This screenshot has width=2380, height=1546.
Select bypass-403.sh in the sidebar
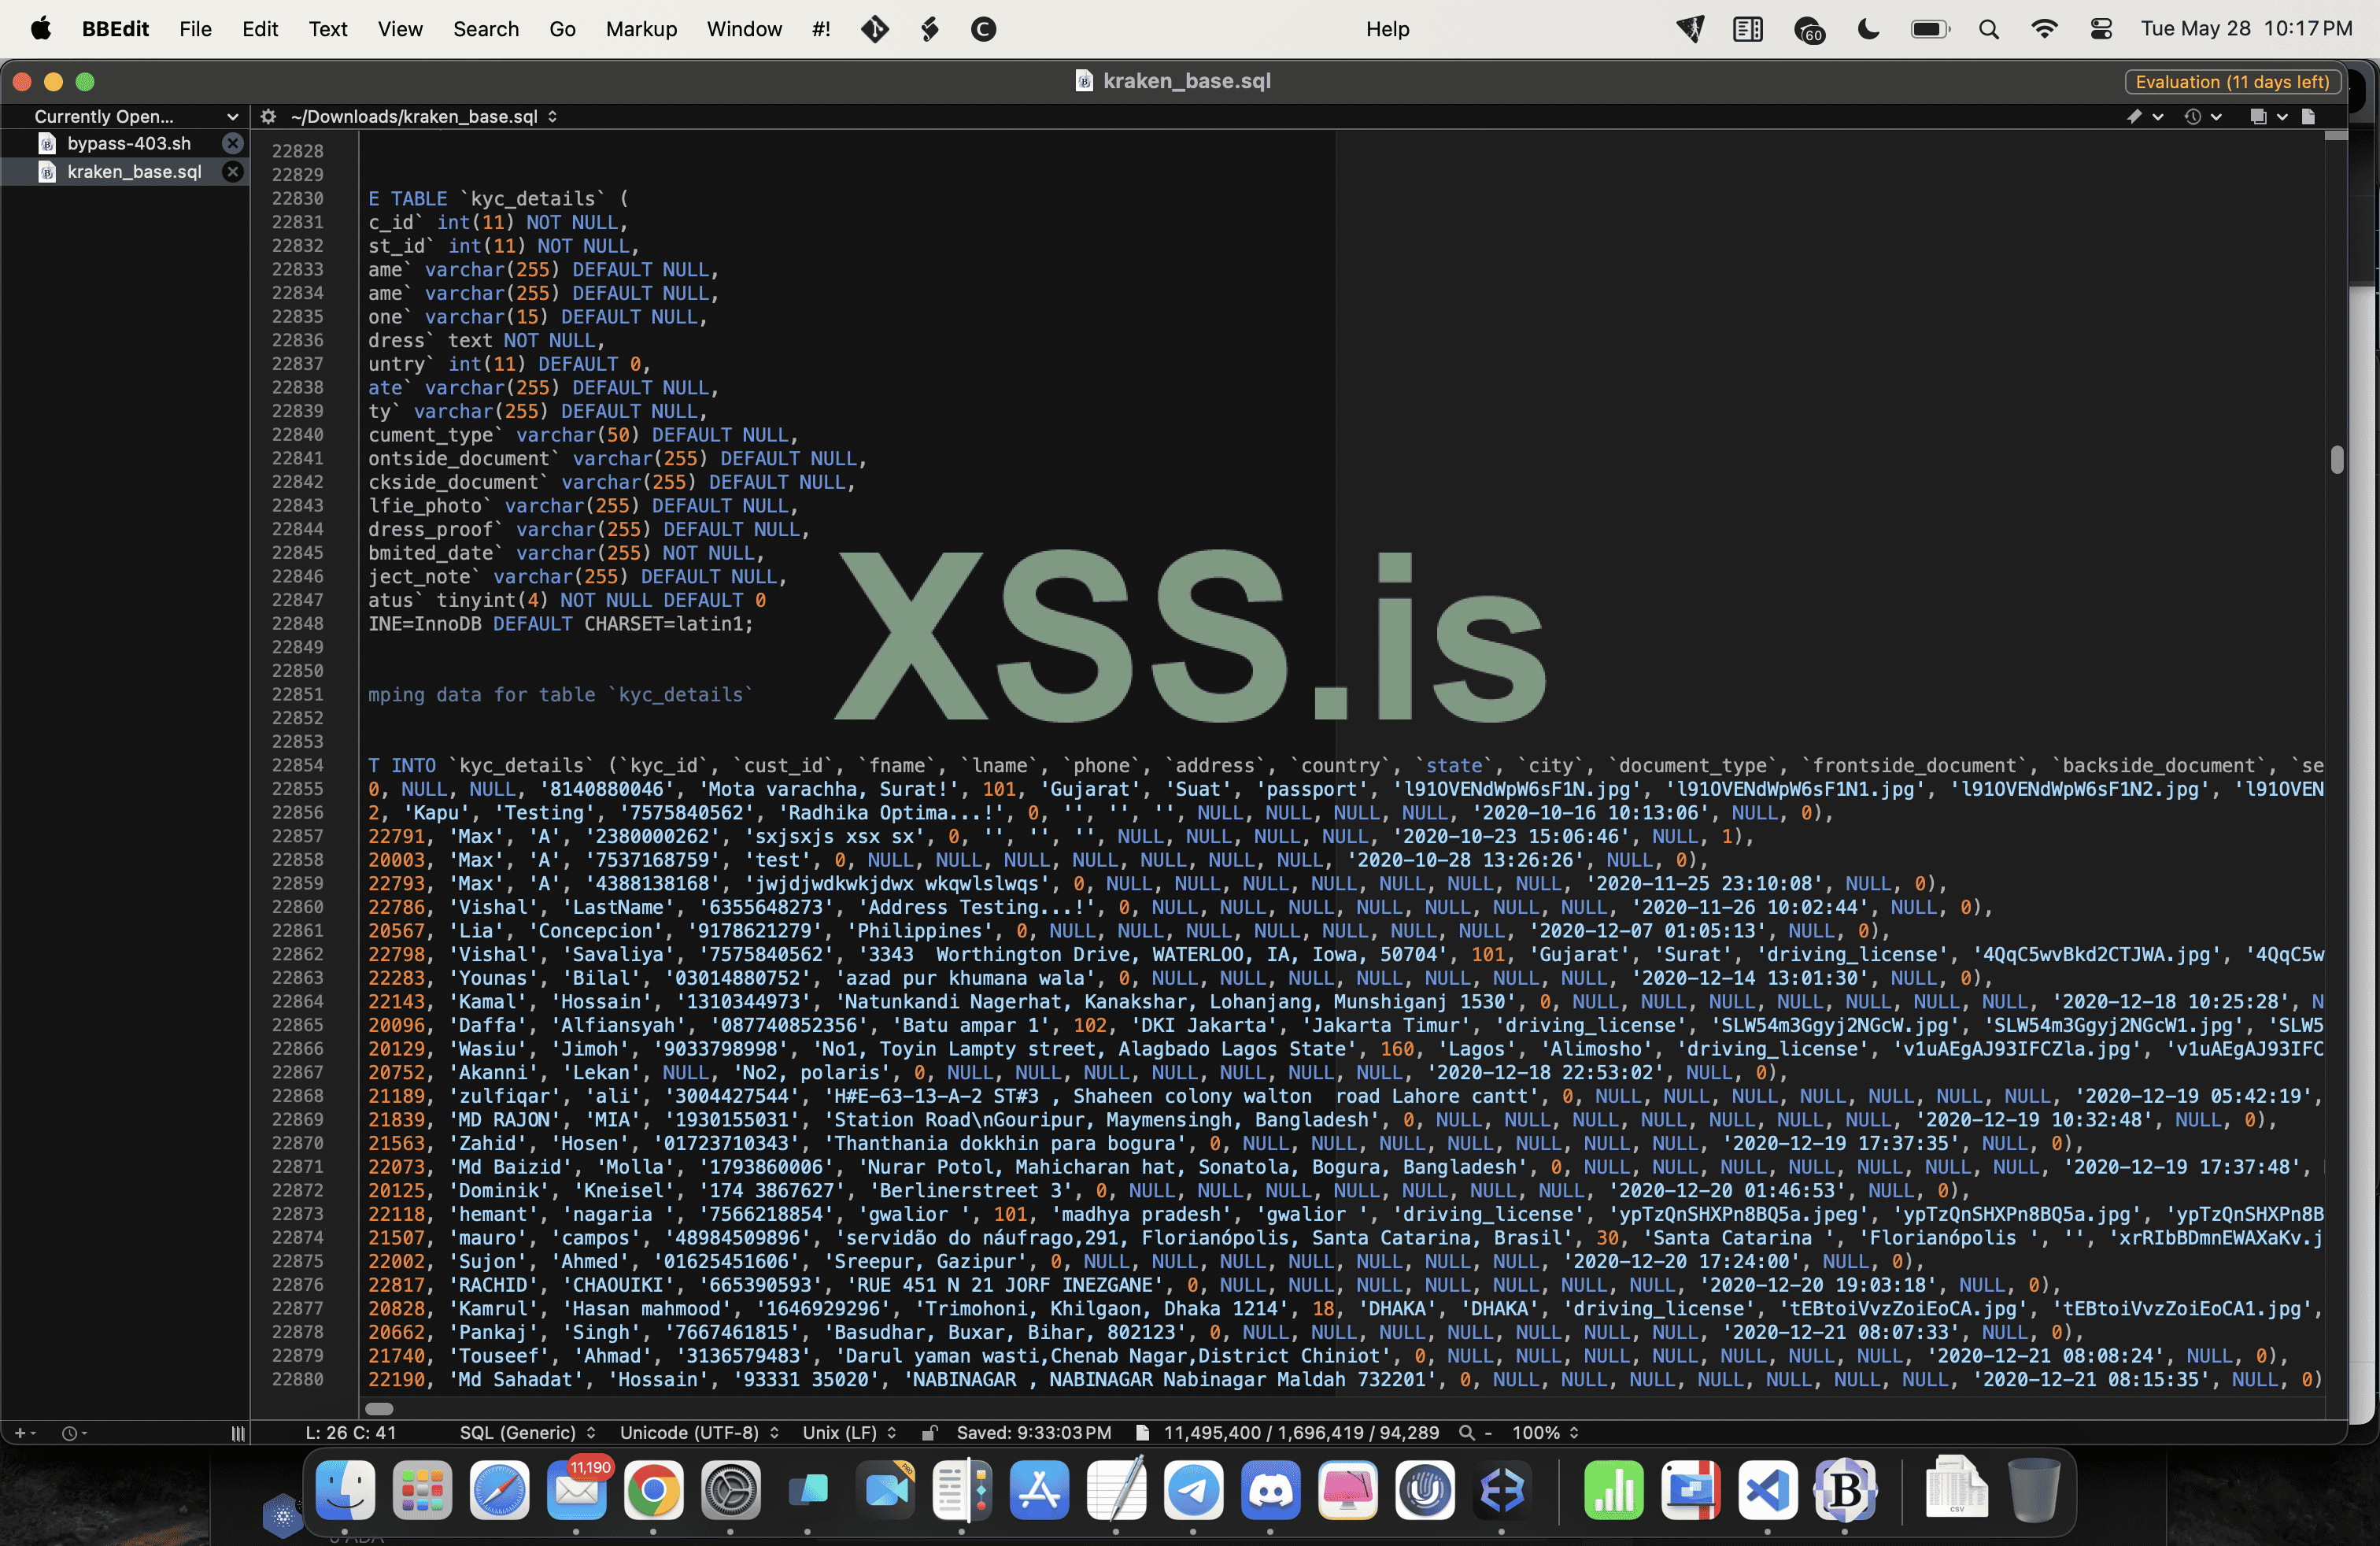[x=128, y=143]
